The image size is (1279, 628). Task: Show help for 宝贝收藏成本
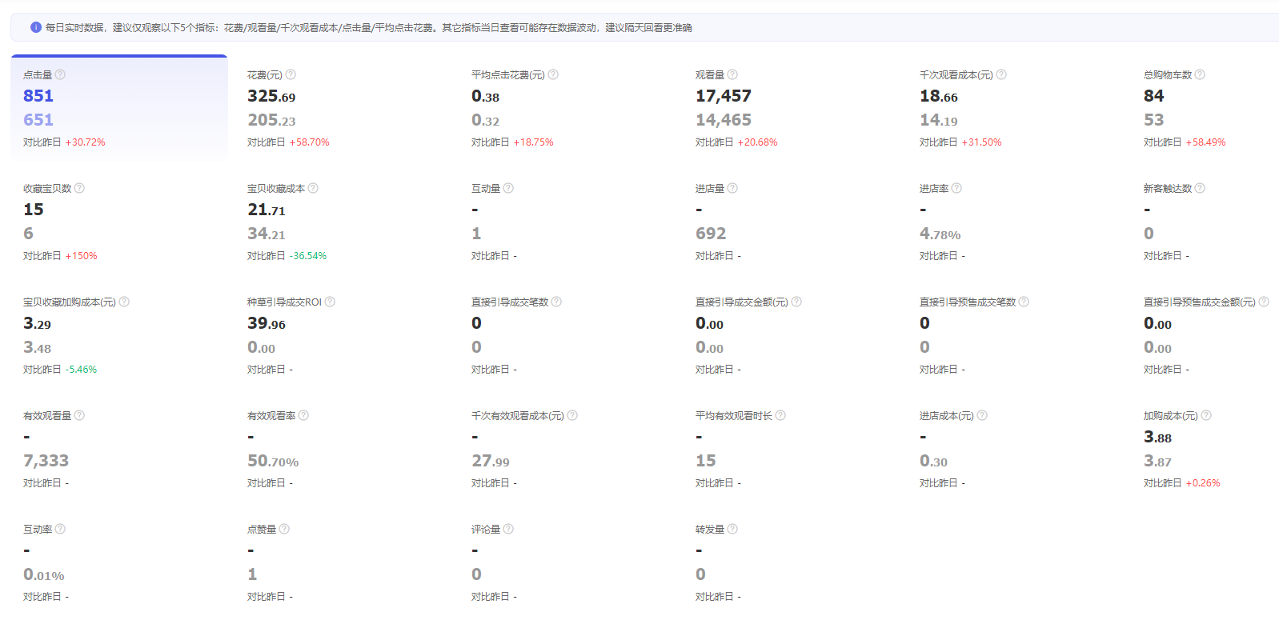[313, 188]
